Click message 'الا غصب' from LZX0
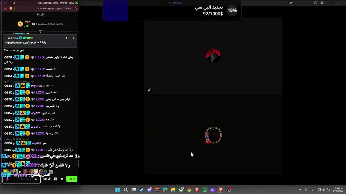346x194 pixels. pyautogui.click(x=51, y=69)
